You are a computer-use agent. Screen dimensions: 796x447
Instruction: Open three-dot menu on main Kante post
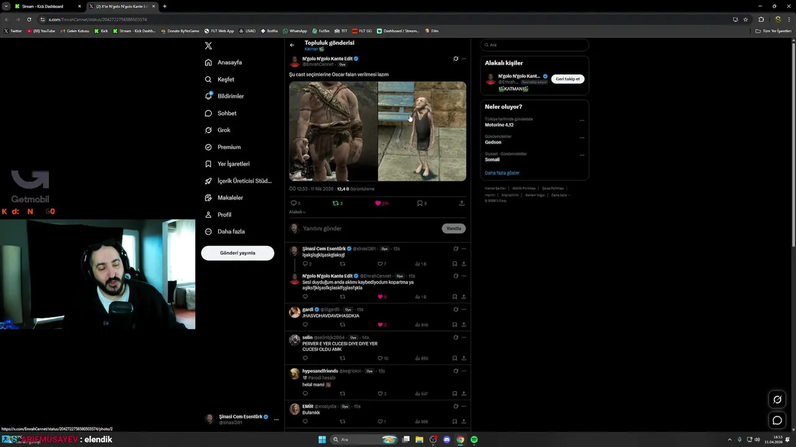click(463, 59)
